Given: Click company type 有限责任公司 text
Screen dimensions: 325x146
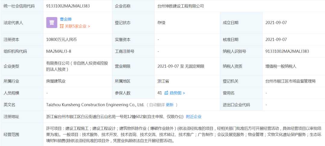Looking at the screenshot, I should coord(77,66).
